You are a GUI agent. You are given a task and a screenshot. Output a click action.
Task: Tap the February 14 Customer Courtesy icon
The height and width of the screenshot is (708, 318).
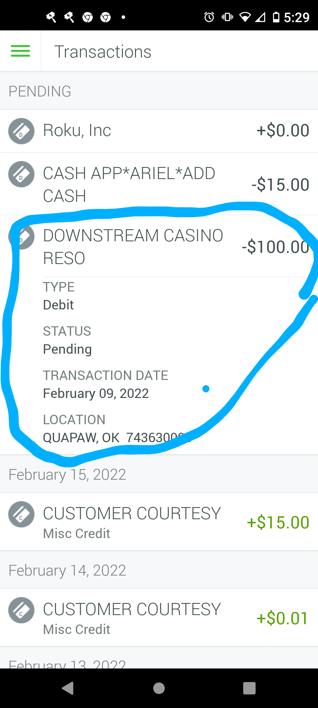pyautogui.click(x=21, y=610)
